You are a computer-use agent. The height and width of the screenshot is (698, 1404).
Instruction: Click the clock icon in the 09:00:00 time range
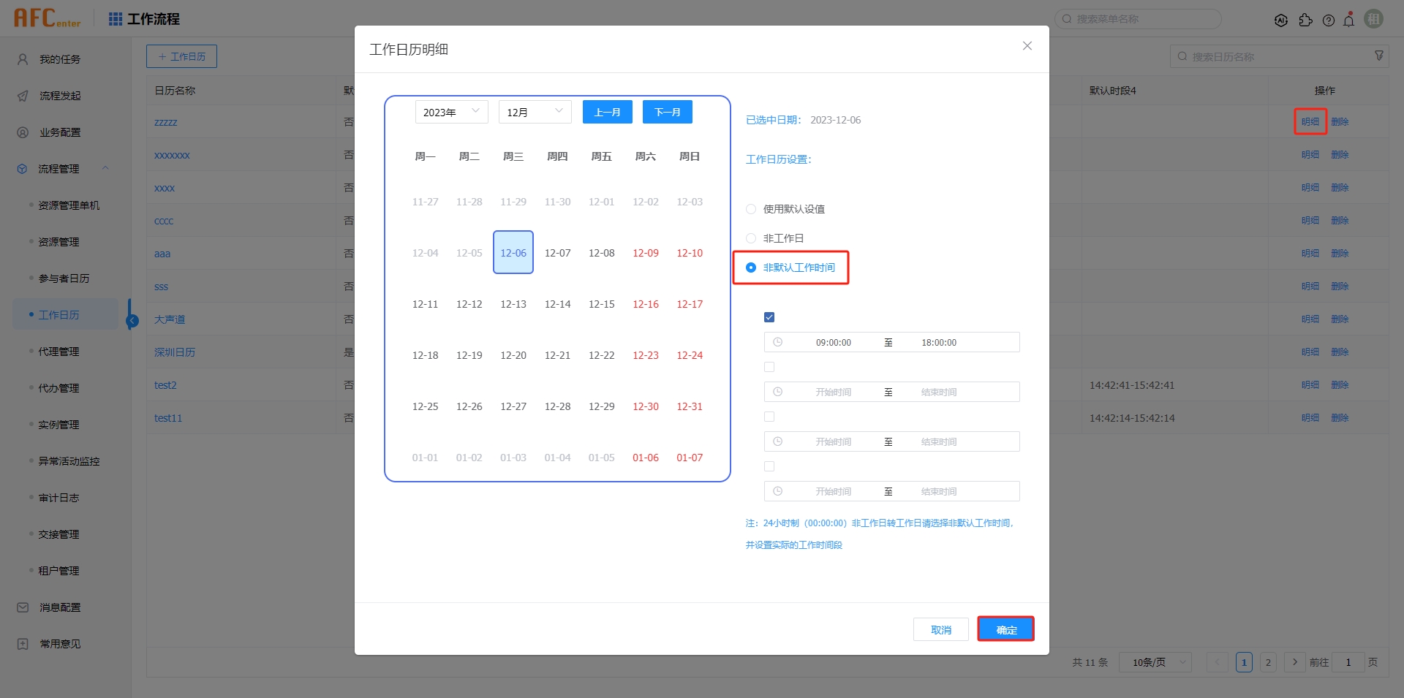pyautogui.click(x=778, y=342)
